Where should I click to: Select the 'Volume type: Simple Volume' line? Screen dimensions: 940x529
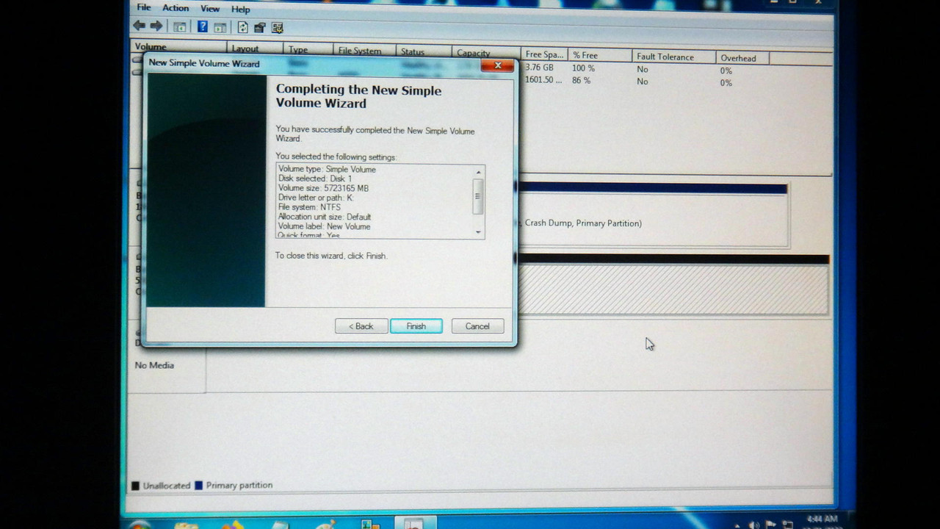(327, 169)
